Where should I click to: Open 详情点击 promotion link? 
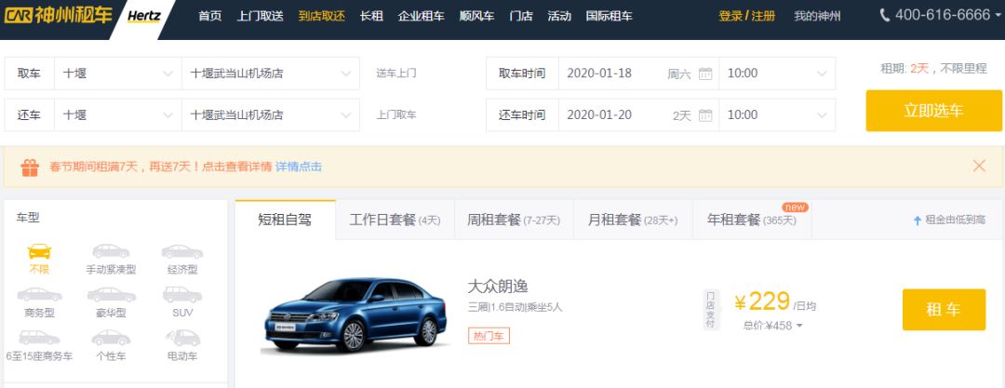pos(299,167)
